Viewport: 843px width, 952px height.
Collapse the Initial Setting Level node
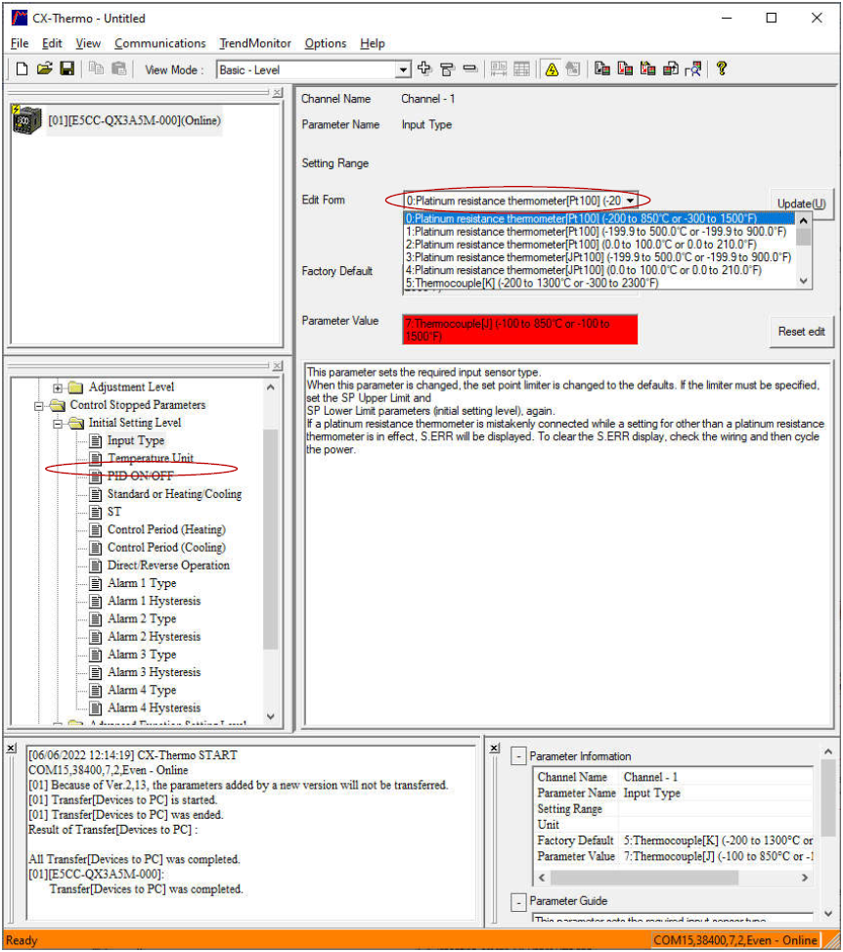58,424
